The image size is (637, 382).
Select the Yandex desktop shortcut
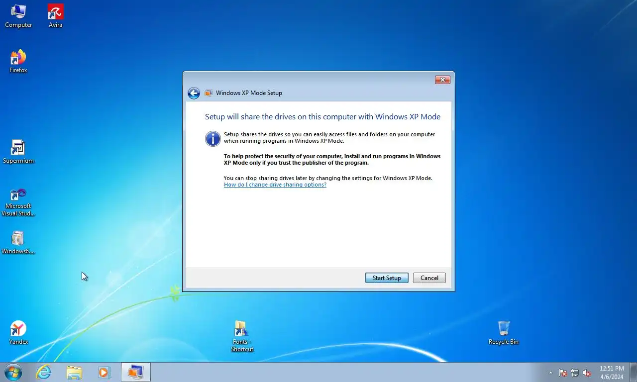point(18,333)
